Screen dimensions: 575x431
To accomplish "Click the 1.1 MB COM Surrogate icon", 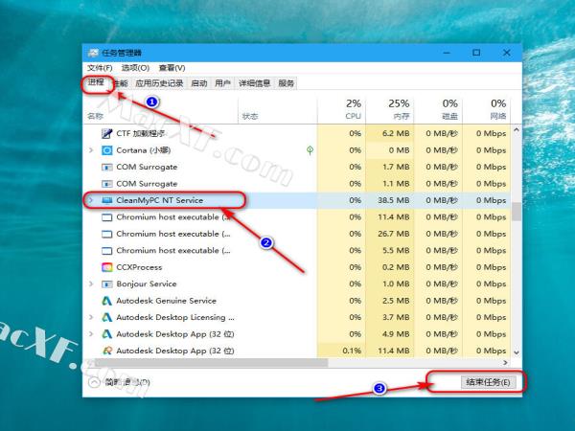I will tap(106, 184).
